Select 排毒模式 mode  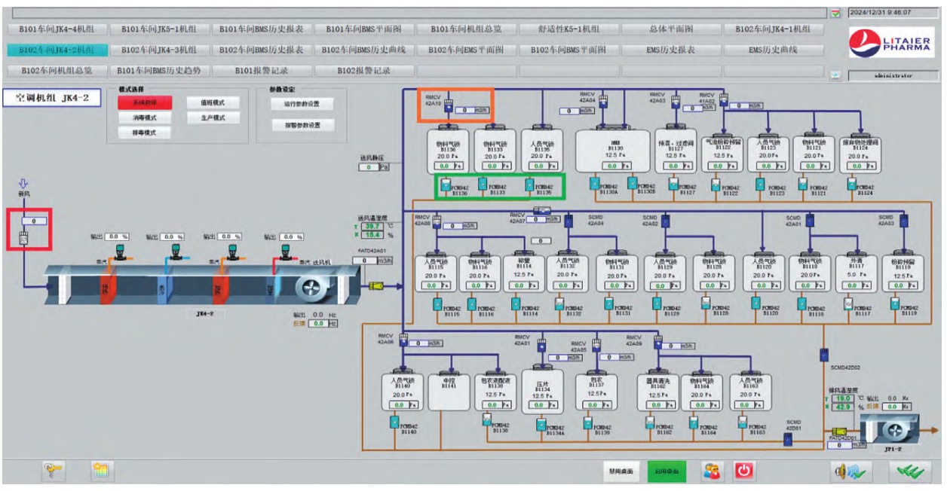pos(143,133)
